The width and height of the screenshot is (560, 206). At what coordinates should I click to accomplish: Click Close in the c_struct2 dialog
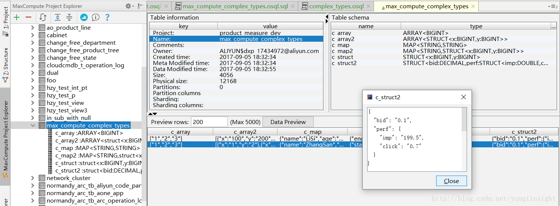(x=451, y=181)
